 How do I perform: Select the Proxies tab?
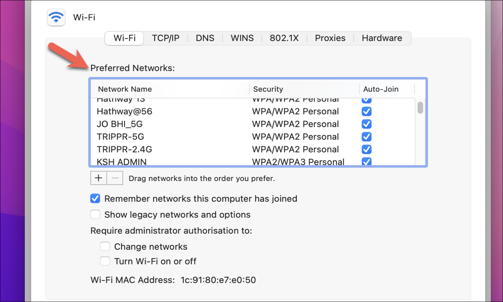point(330,38)
